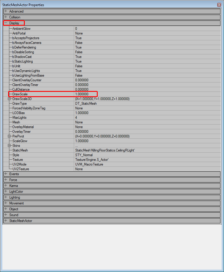This screenshot has width=224, height=272.
Task: Select the DrawScale value field
Action: pyautogui.click(x=147, y=94)
